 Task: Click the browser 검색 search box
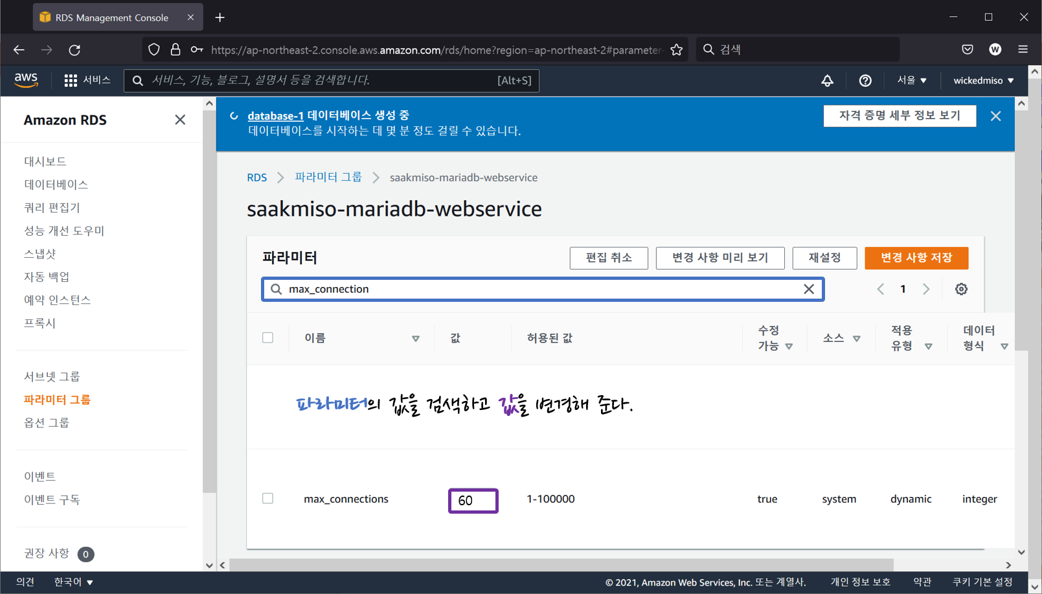tap(797, 50)
